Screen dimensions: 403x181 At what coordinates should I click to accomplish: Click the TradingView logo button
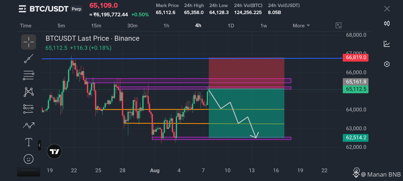(x=54, y=151)
